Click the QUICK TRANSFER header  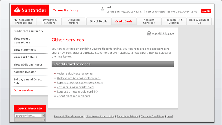(x=30, y=108)
